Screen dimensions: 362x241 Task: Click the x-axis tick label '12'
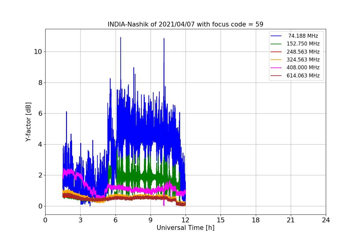tap(186, 220)
